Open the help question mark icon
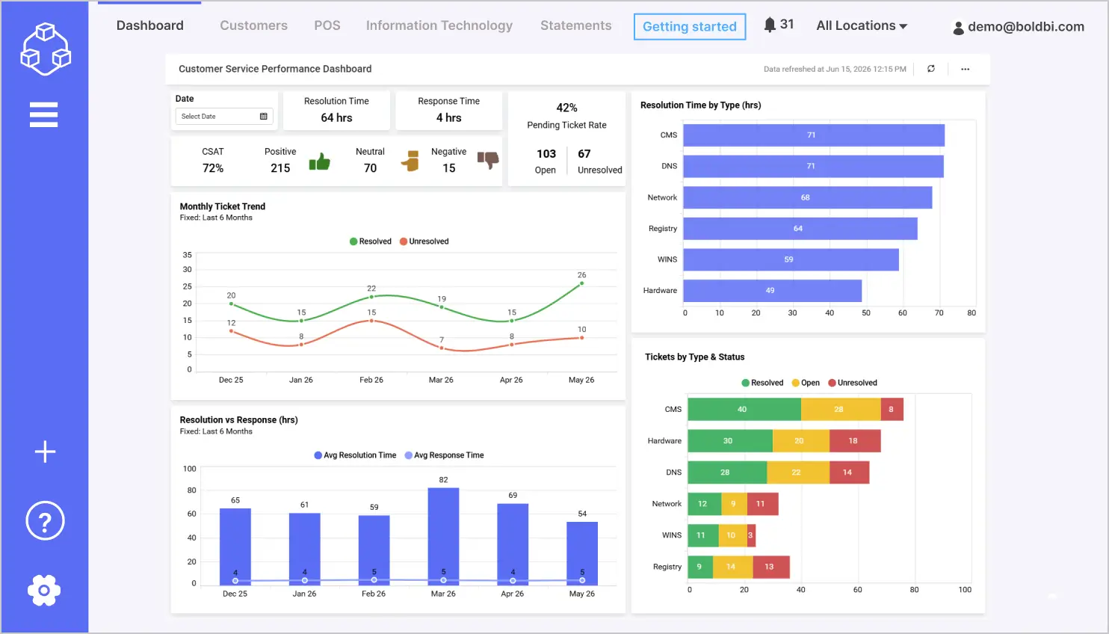 coord(45,521)
